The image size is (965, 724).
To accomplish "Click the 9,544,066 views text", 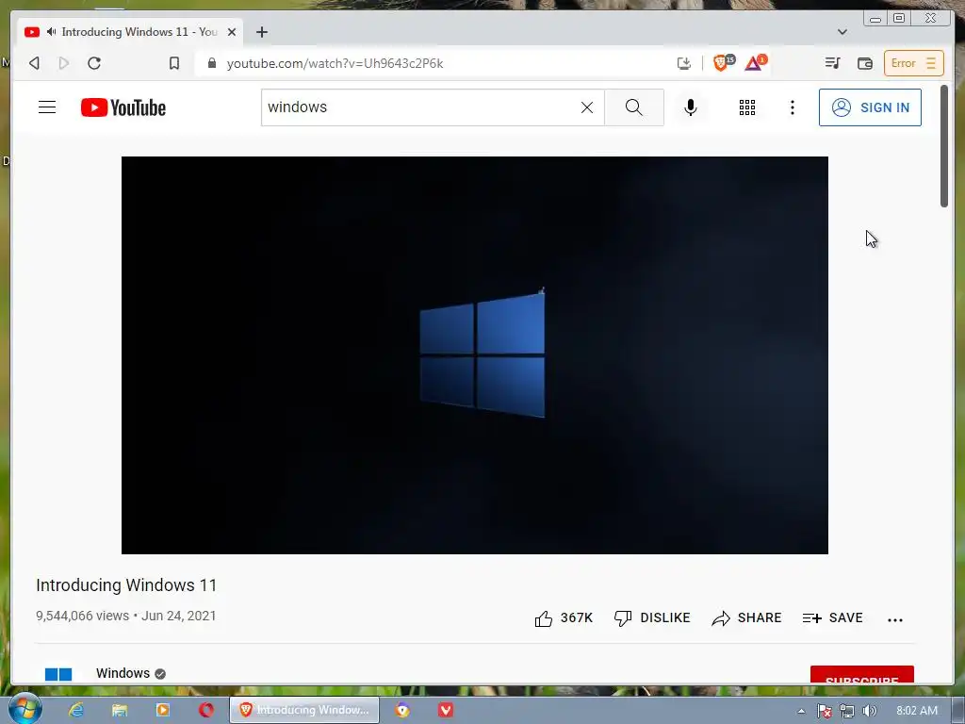I will coord(83,616).
